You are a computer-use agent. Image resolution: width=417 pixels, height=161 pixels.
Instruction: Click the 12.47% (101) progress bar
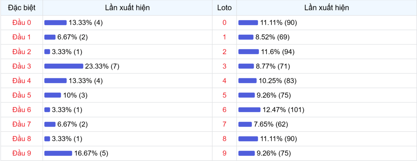pyautogui.click(x=249, y=110)
